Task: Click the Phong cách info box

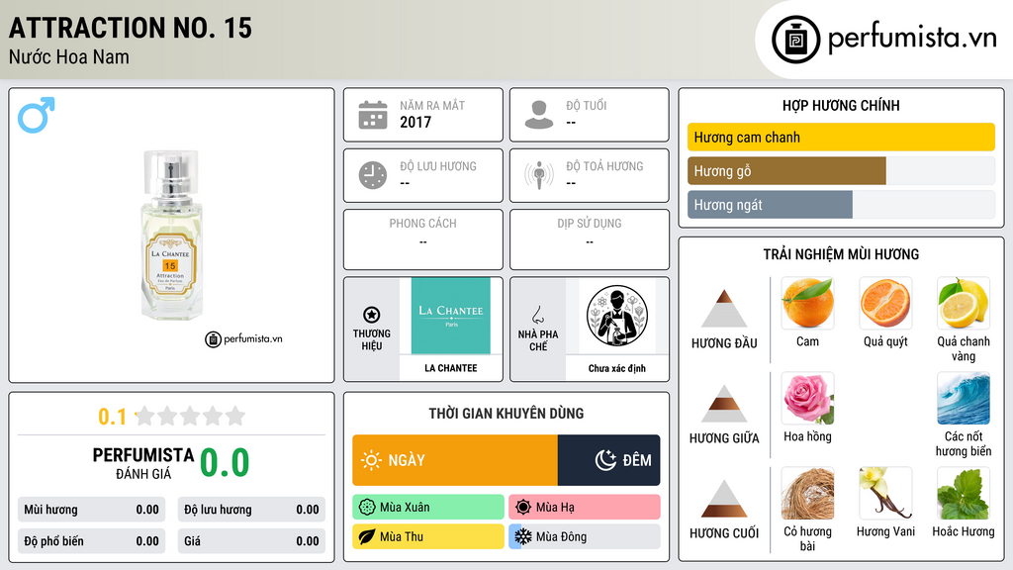Action: click(x=423, y=239)
